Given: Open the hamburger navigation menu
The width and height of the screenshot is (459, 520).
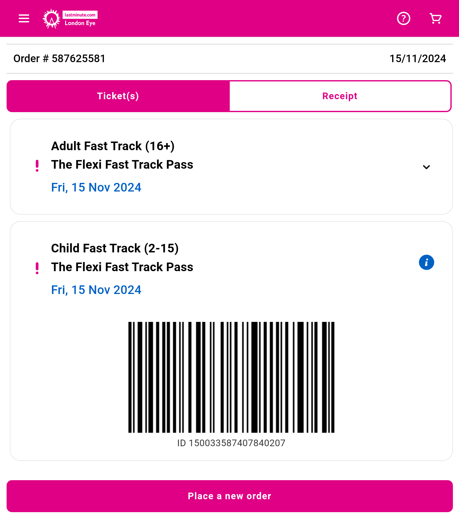Looking at the screenshot, I should tap(24, 19).
